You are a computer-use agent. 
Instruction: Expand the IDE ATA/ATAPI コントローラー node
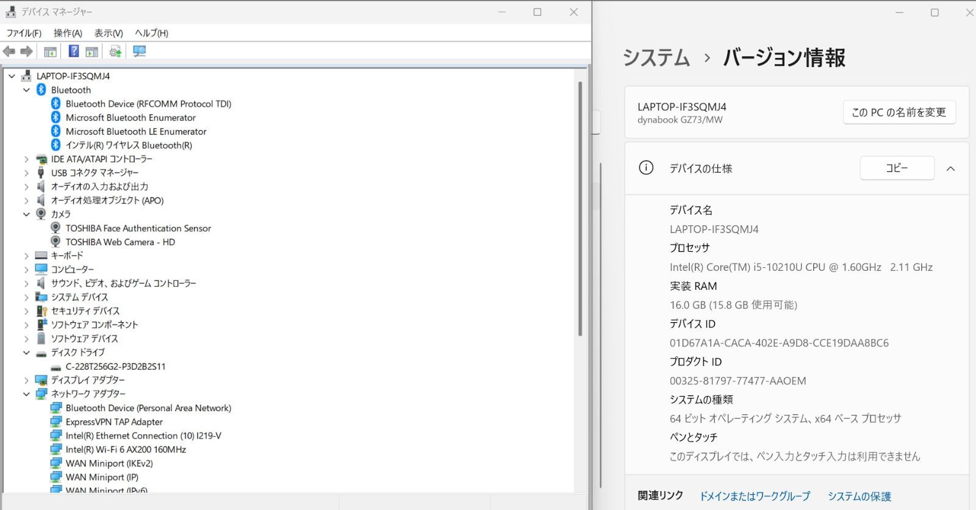tap(26, 159)
